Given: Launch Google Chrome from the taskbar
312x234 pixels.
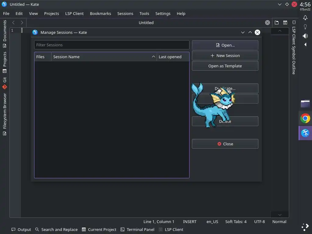Looking at the screenshot, I should [305, 119].
